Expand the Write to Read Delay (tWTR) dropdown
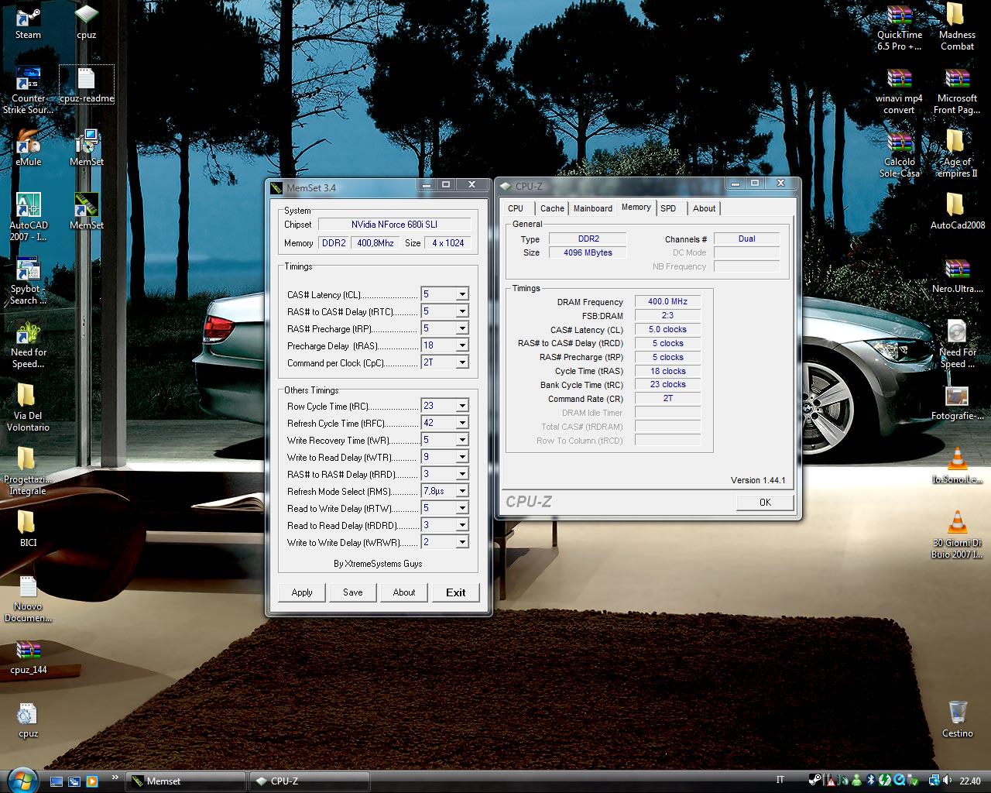The image size is (991, 793). [x=462, y=457]
